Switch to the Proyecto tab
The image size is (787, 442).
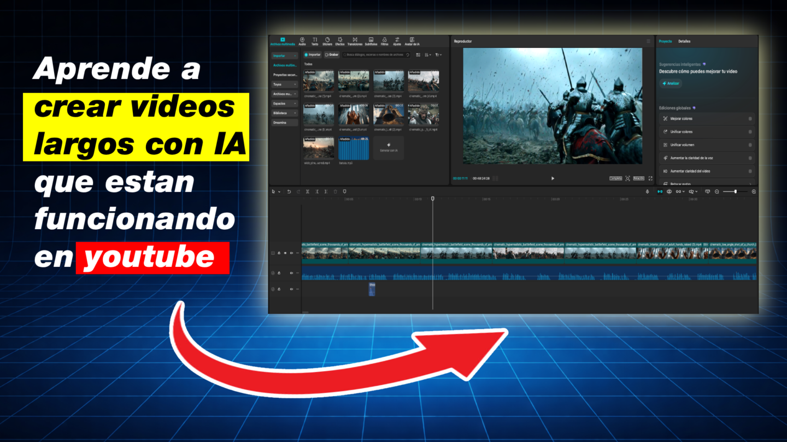point(665,41)
